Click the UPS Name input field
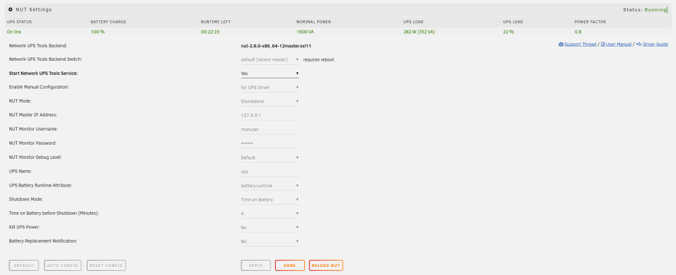The height and width of the screenshot is (275, 676). [x=270, y=172]
